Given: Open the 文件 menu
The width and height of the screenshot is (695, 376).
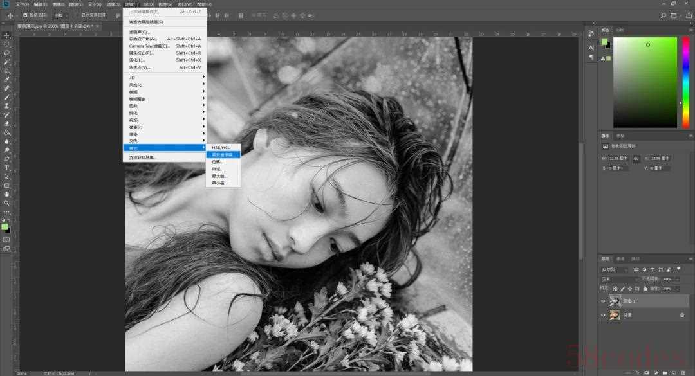Looking at the screenshot, I should 22,4.
